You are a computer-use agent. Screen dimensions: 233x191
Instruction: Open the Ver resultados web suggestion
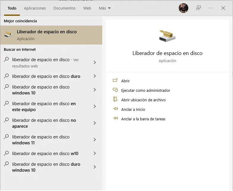click(x=51, y=63)
